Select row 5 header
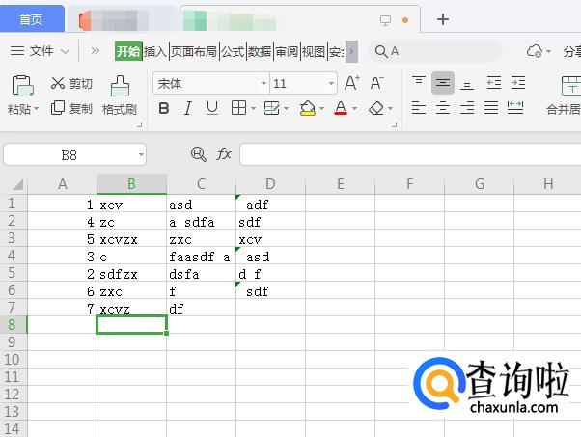Screen dimensions: 581x437 click(14, 273)
